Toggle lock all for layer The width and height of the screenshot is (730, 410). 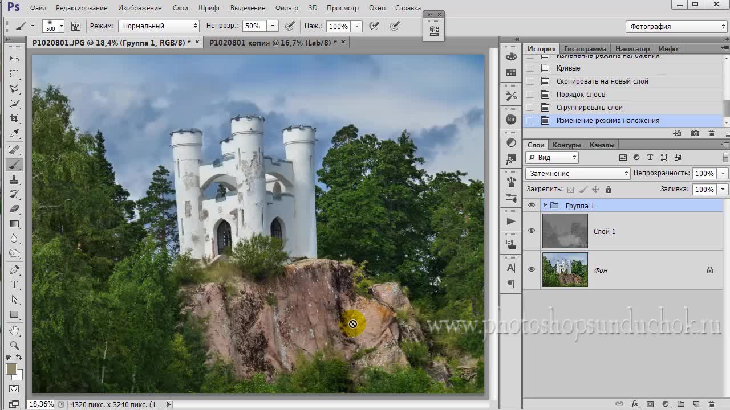click(x=609, y=190)
